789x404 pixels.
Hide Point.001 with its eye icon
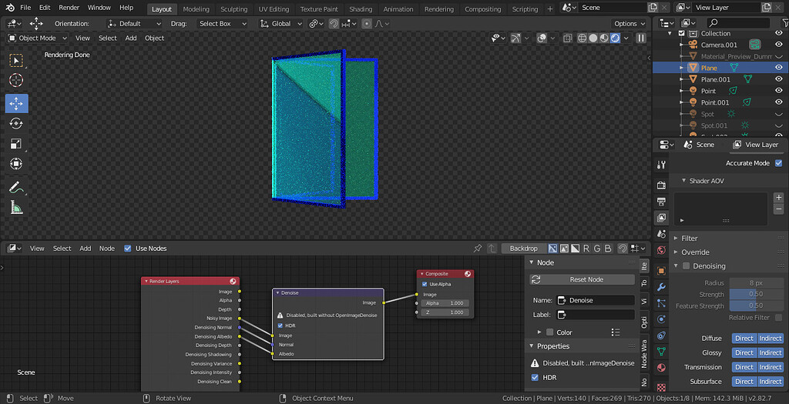tap(779, 102)
